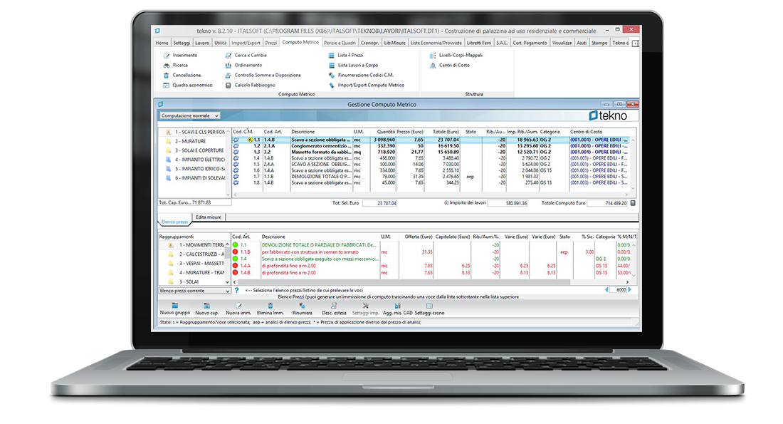Image resolution: width=783 pixels, height=424 pixels.
Task: Select computo row 1.2 Conglomerato cementizio
Action: click(x=431, y=146)
